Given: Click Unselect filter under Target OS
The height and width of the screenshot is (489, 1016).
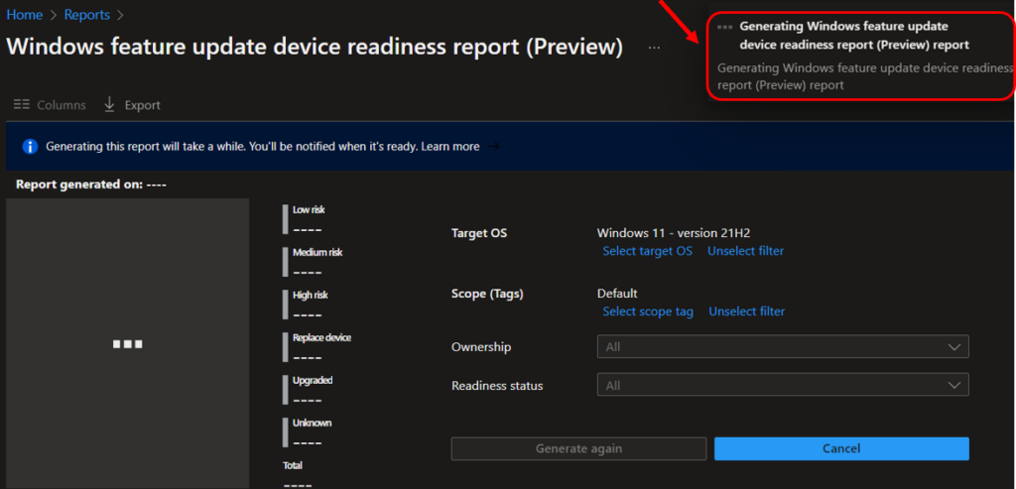Looking at the screenshot, I should click(745, 251).
